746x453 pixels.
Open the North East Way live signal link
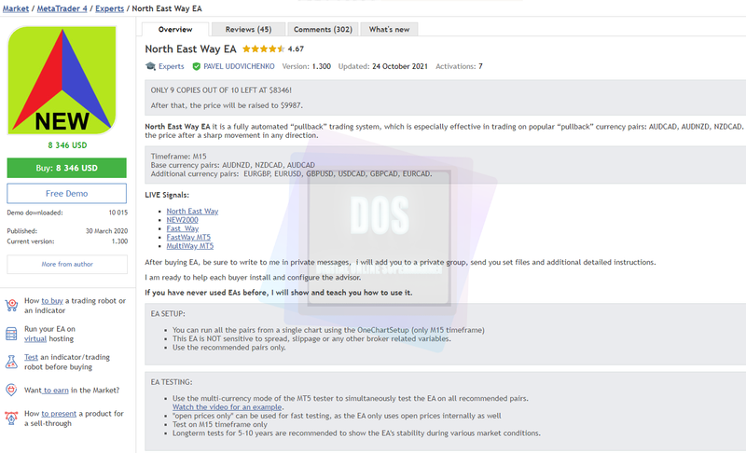tap(192, 211)
